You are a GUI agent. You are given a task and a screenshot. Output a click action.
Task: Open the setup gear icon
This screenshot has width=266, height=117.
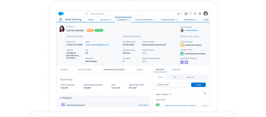195,14
